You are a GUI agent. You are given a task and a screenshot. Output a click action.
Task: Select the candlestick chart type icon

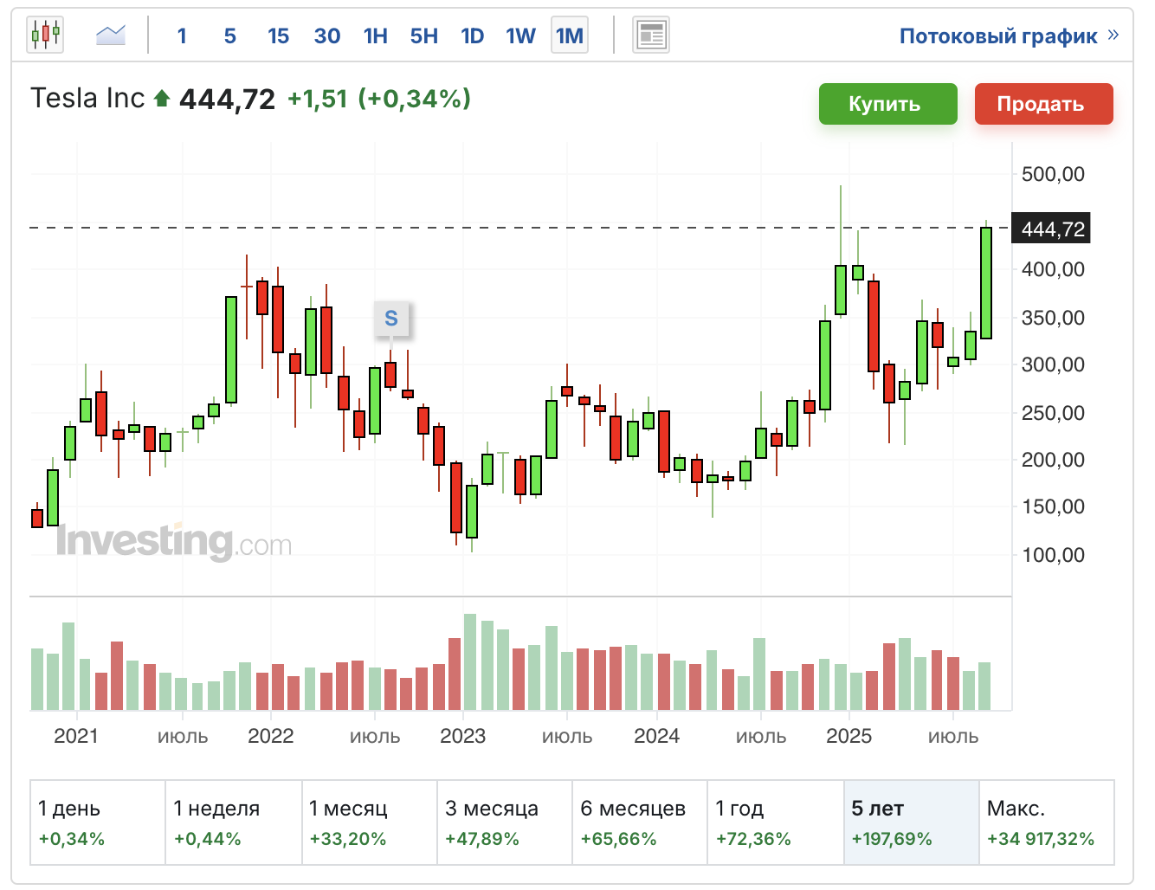(x=45, y=35)
